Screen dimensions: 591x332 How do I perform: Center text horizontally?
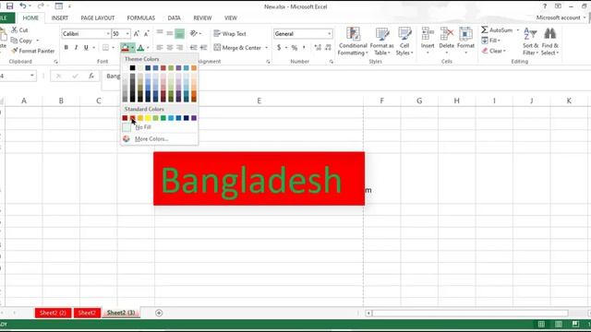pos(170,47)
